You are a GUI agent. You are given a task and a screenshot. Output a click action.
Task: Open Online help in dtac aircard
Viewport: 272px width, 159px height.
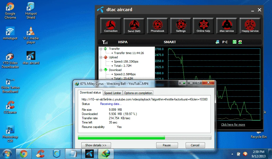pos(203,26)
